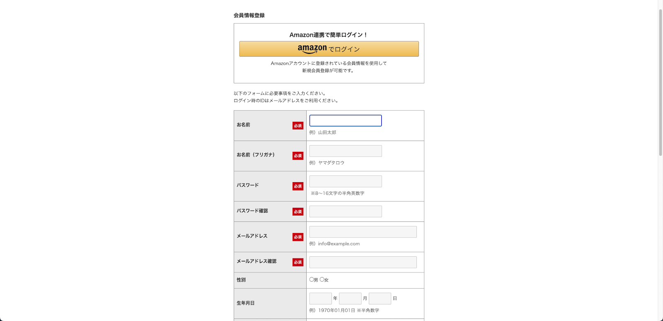
Task: Click the Amazon でログイン button
Action: point(329,49)
